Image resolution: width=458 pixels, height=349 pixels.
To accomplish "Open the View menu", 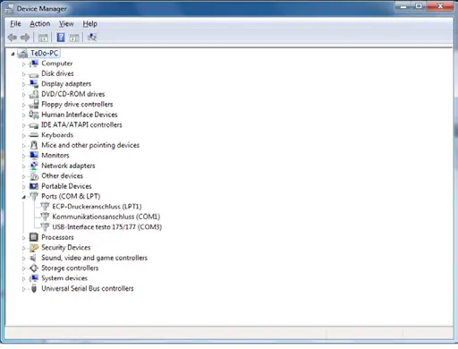I will (x=66, y=24).
